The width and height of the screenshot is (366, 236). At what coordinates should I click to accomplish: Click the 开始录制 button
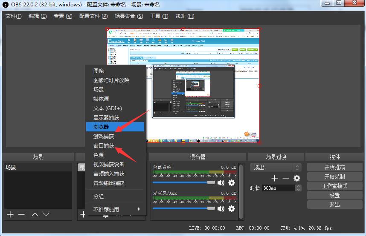[334, 176]
